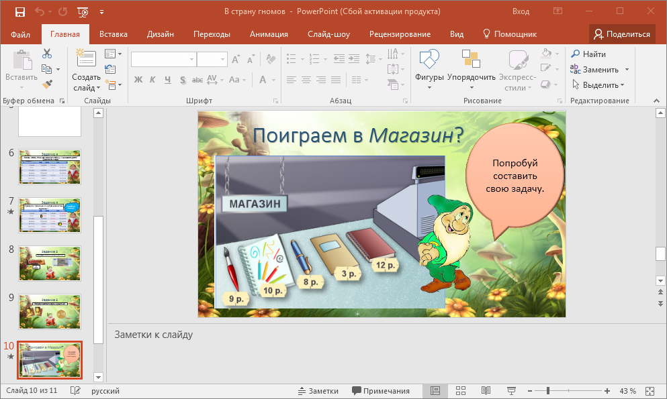This screenshot has width=667, height=399.
Task: Justify text alignment
Action: (336, 80)
